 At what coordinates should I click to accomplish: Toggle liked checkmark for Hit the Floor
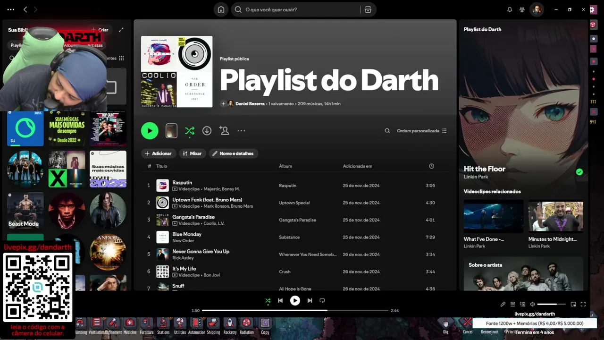click(579, 172)
